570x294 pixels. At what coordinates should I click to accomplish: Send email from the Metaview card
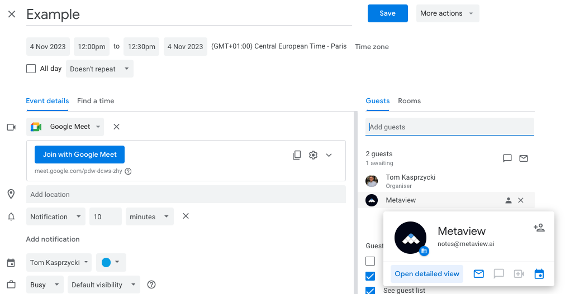pos(479,274)
